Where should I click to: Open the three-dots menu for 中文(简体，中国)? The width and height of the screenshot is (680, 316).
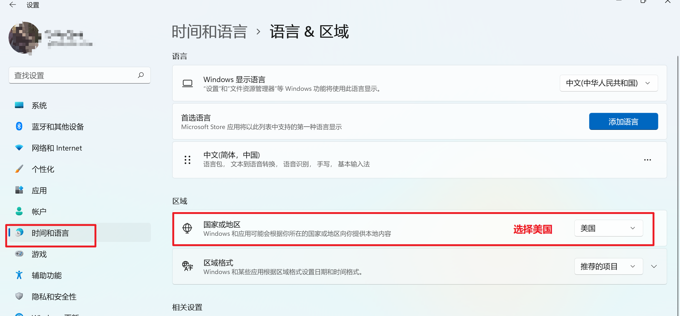[x=648, y=160]
